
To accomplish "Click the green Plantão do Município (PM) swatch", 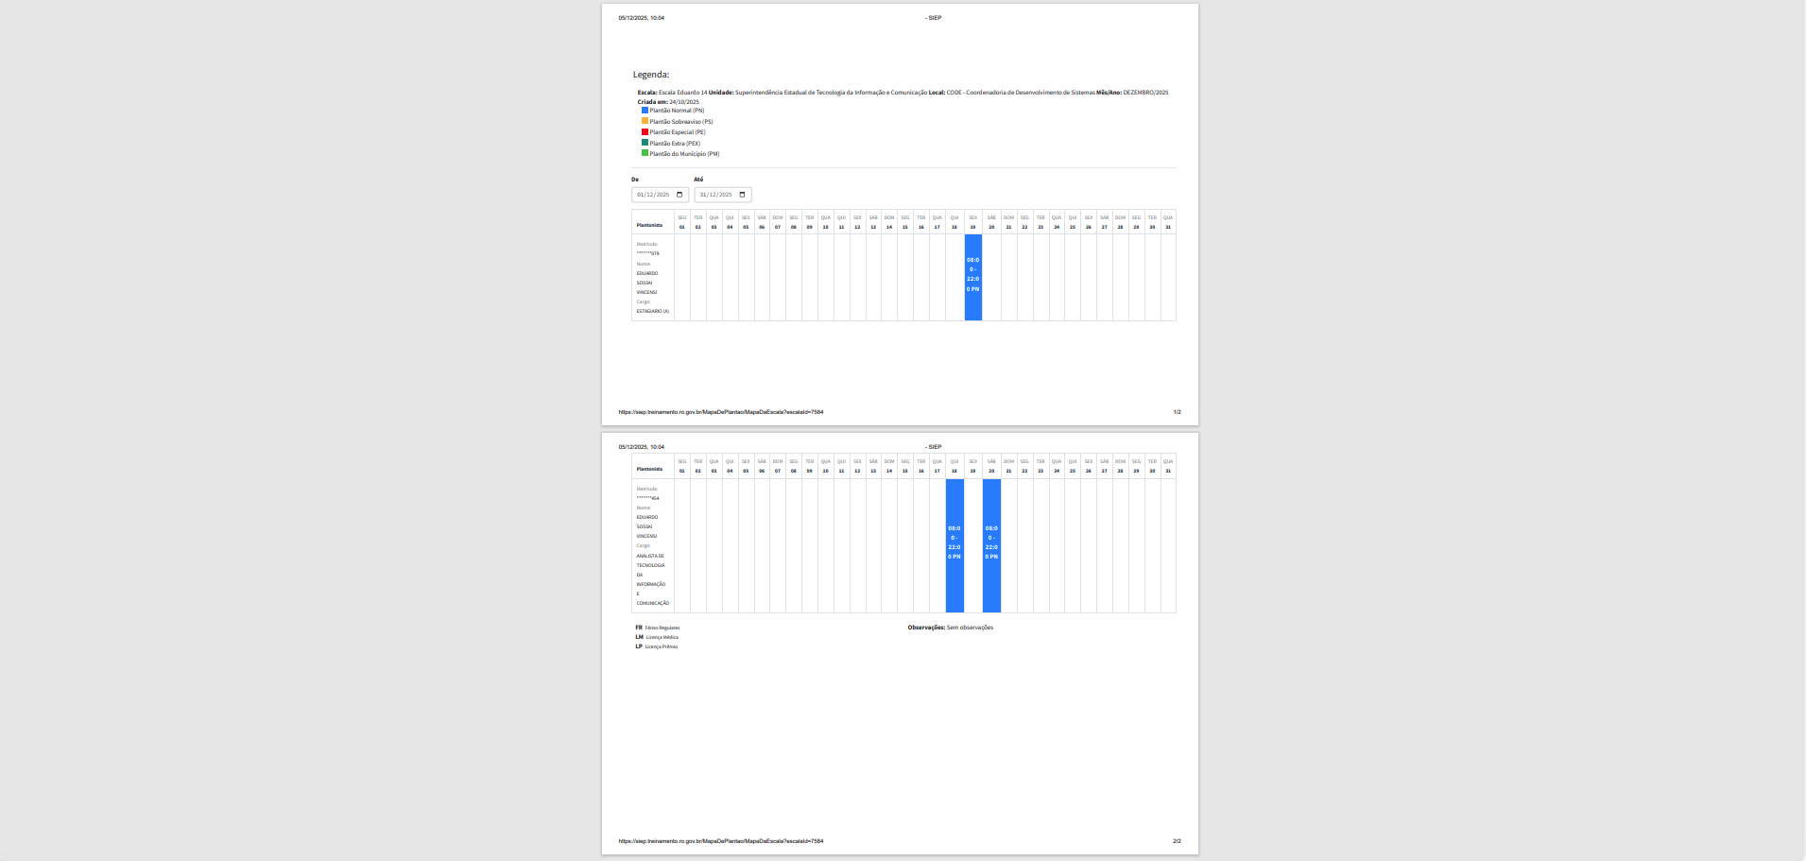I will [x=645, y=153].
